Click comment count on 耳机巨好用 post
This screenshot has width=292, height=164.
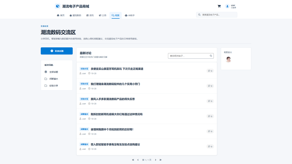[x=210, y=131]
